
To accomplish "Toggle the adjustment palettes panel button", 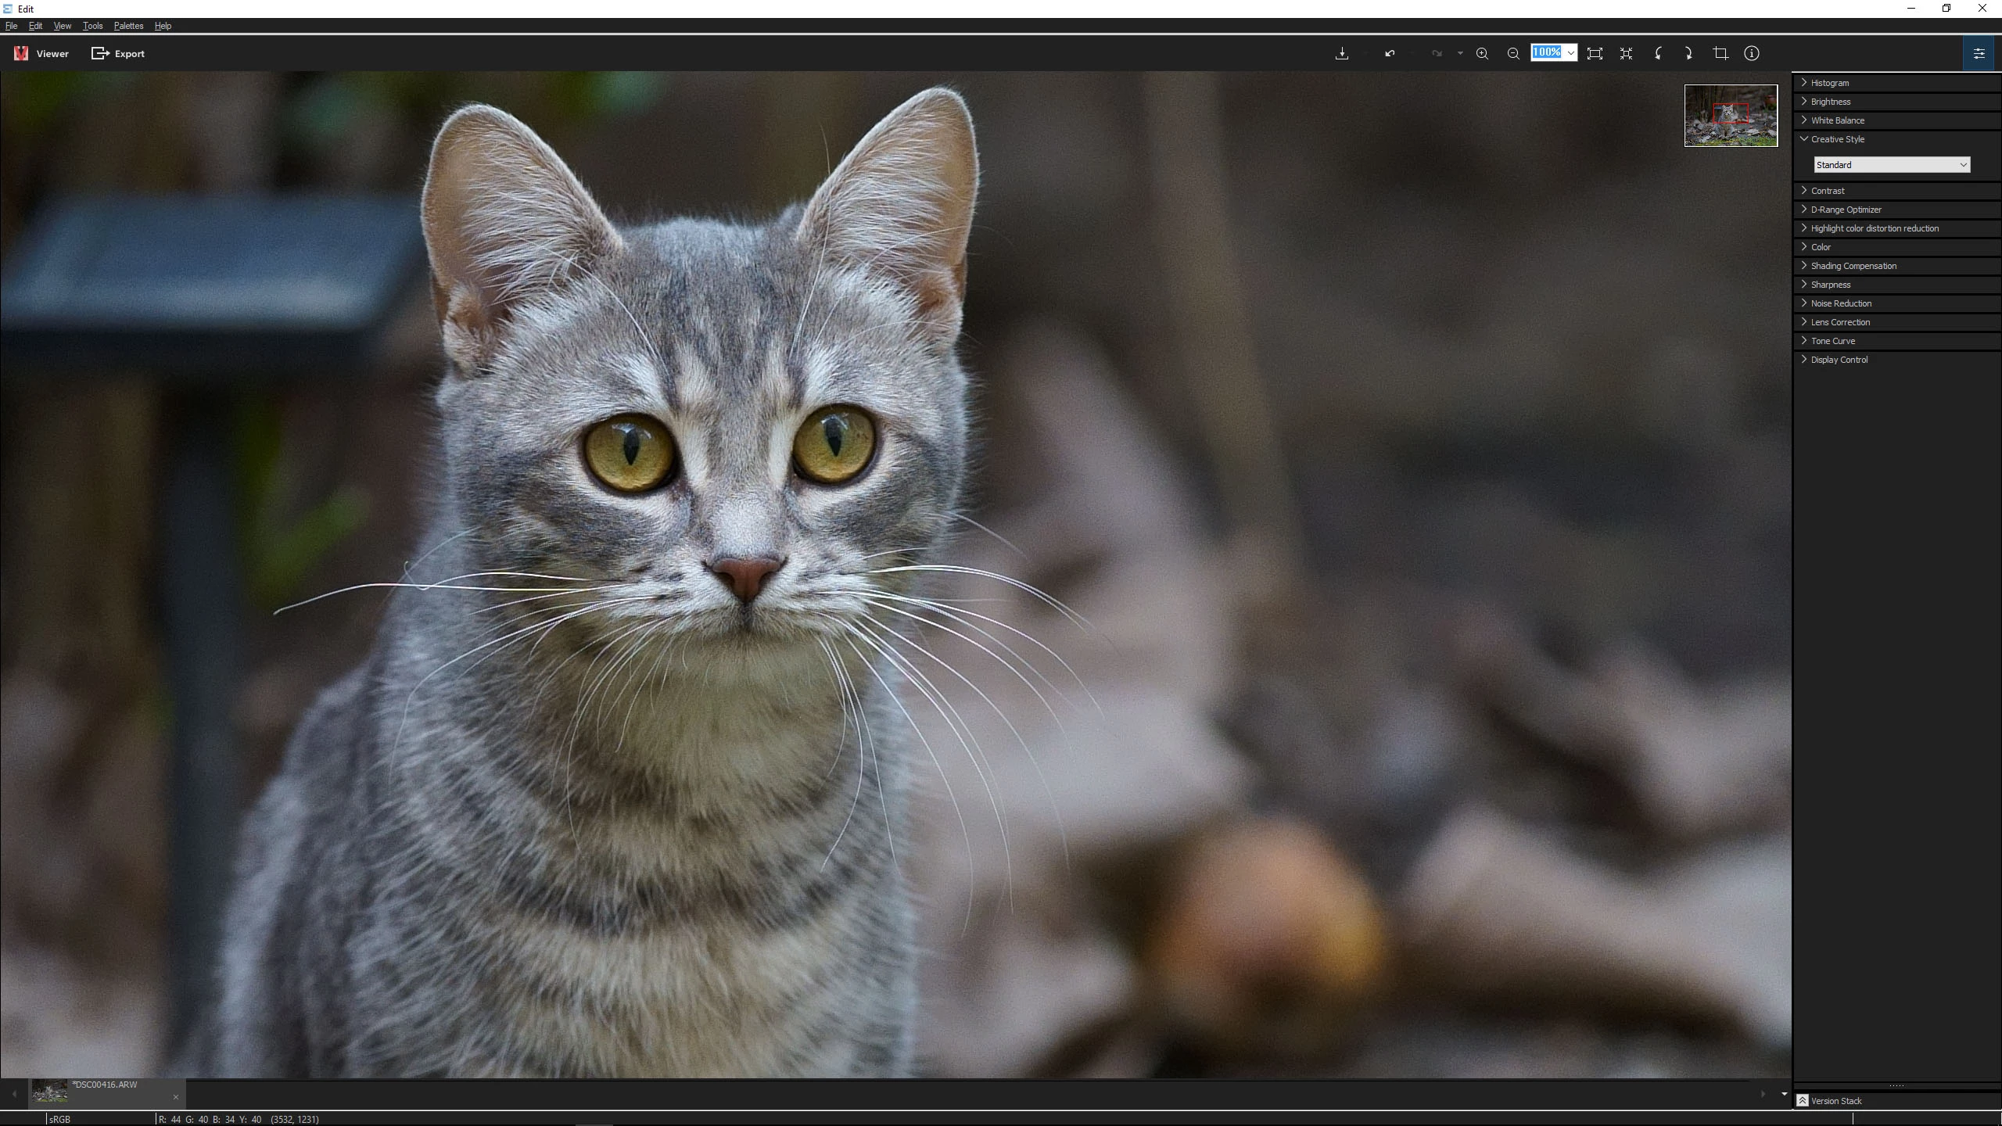I will pos(1979,53).
